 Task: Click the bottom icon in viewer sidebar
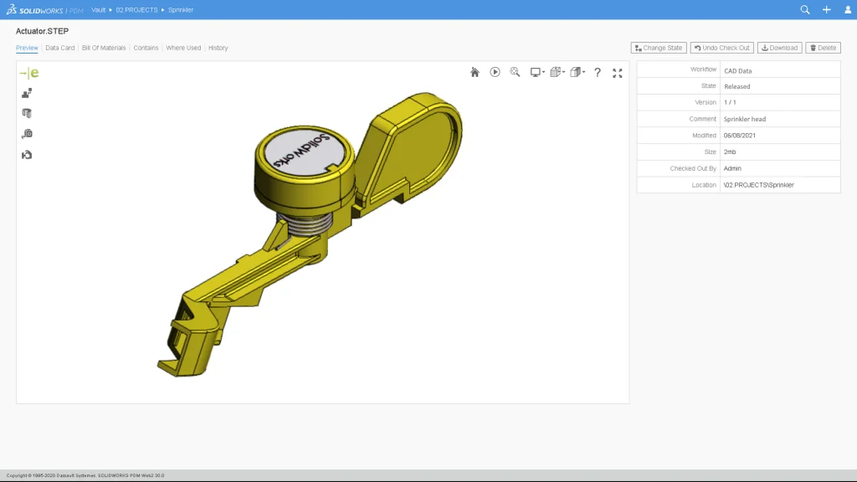27,155
